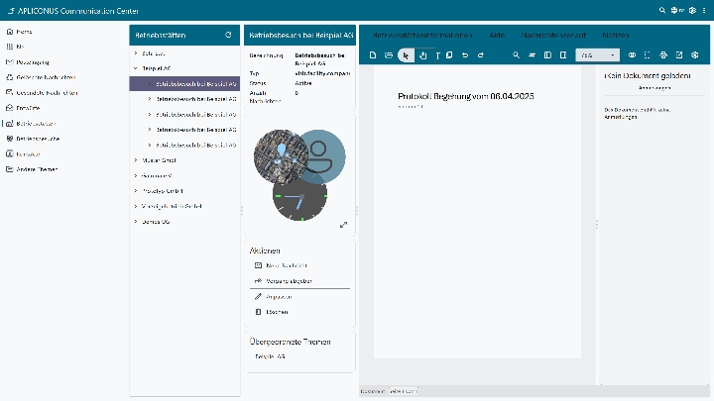
Task: Open Betriebsbesuche in the sidebar
Action: (38, 139)
